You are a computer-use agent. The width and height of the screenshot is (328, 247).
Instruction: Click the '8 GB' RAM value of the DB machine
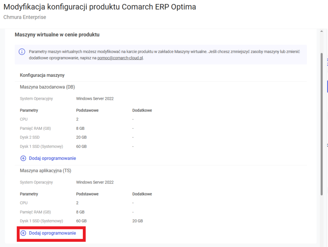click(x=80, y=129)
